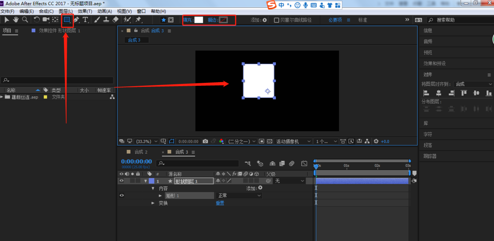Open the graph editor icon
Screen dimensions: 494x241
[304, 164]
